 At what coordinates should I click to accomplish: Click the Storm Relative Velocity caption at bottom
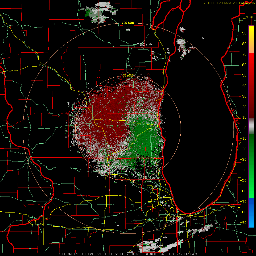128,254
